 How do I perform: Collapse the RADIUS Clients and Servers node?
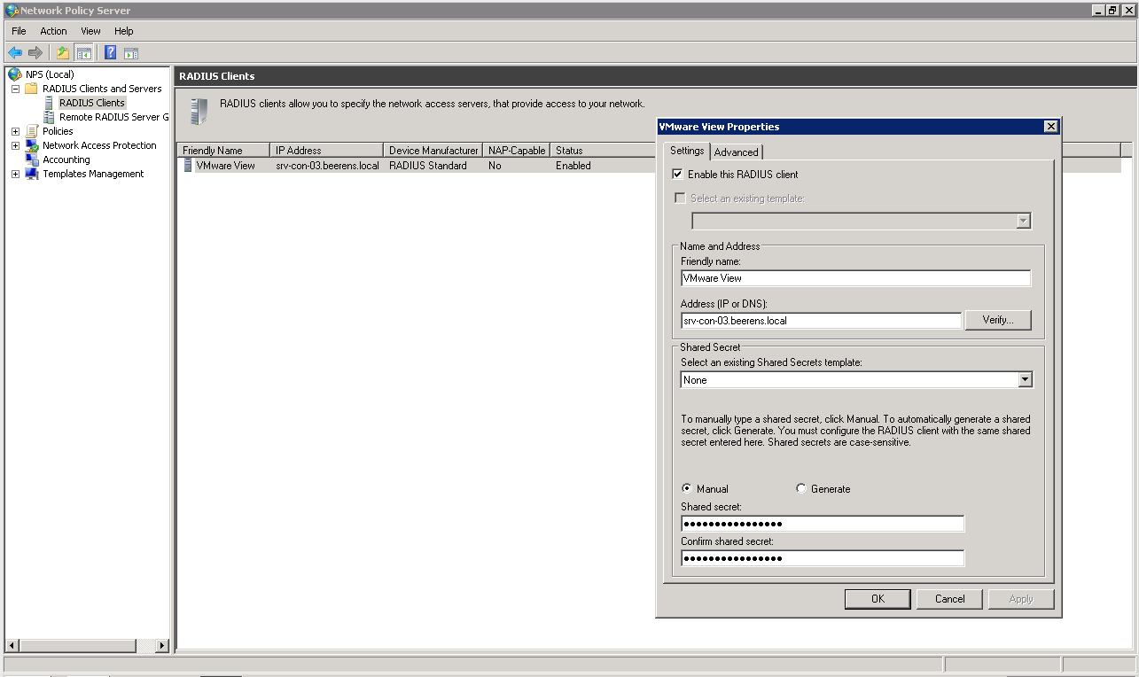15,89
